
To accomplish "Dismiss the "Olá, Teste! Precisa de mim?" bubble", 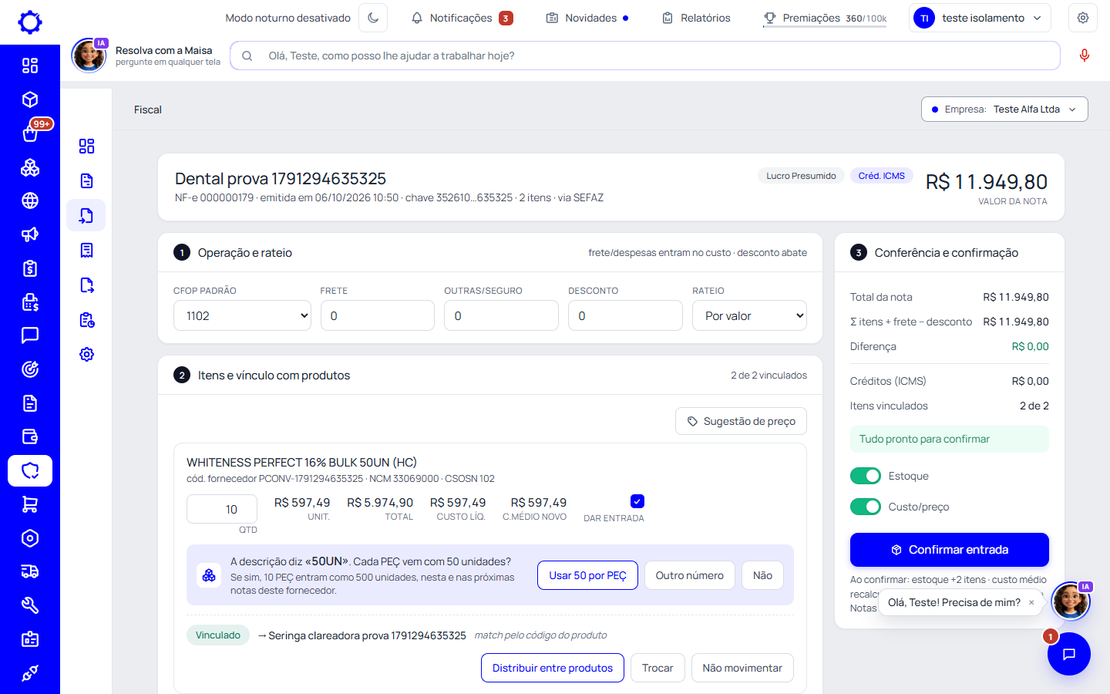I will [1031, 602].
